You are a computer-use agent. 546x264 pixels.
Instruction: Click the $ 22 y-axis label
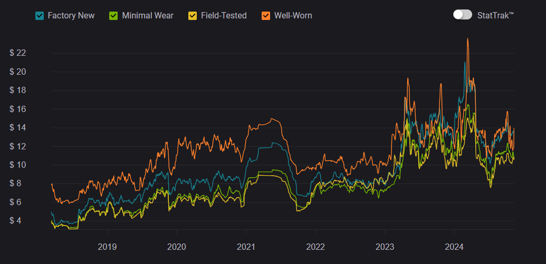coord(17,53)
